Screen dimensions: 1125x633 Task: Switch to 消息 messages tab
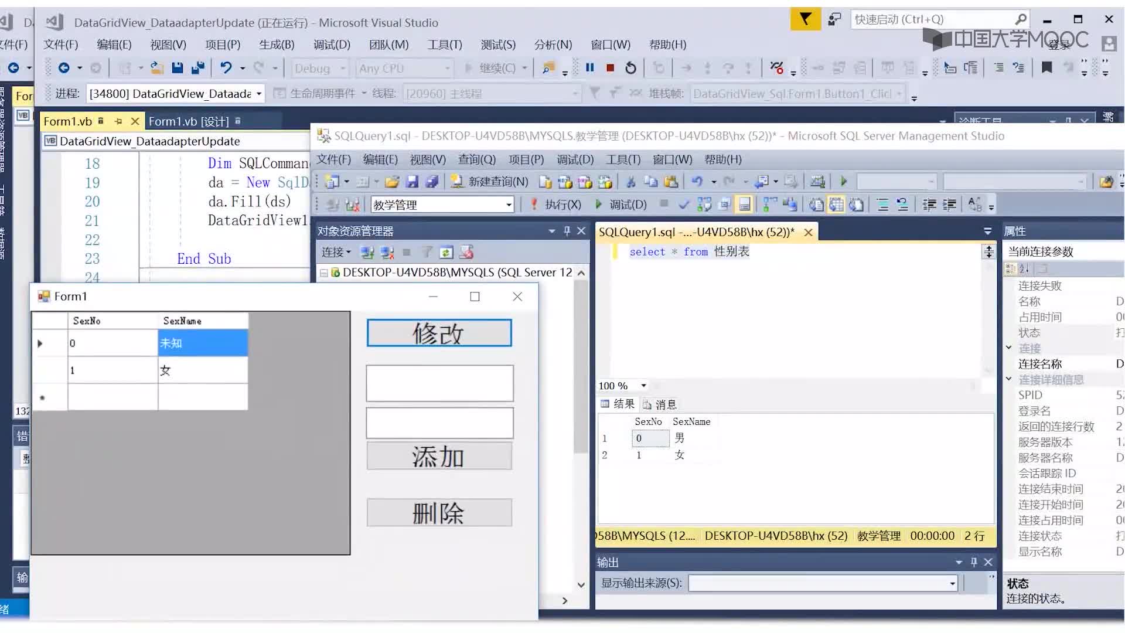(x=660, y=404)
